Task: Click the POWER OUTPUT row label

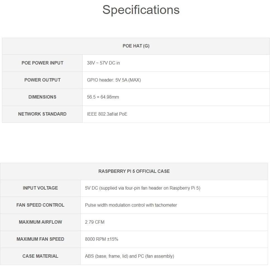Action: point(42,80)
